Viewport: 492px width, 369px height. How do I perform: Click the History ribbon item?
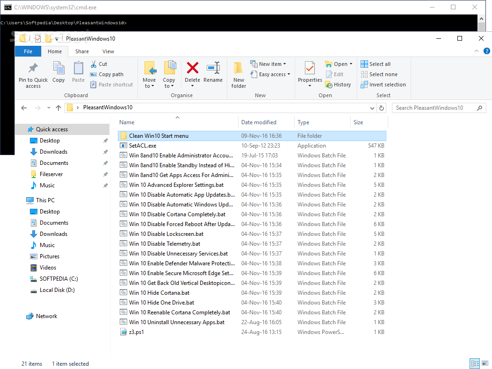338,85
